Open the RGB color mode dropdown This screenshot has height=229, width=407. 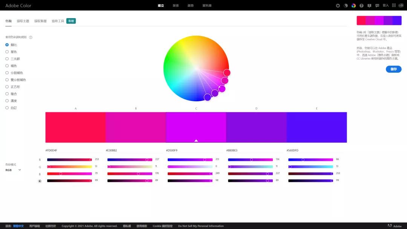pos(13,170)
